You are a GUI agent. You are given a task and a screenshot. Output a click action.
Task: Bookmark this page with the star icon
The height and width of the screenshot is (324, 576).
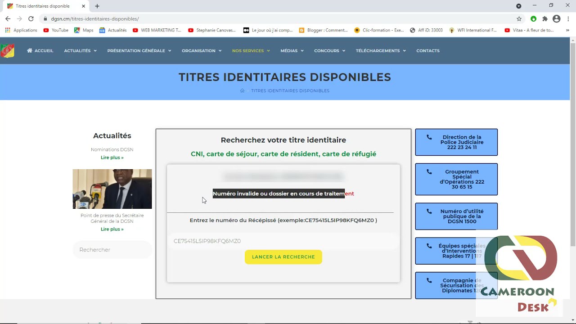[x=519, y=19]
